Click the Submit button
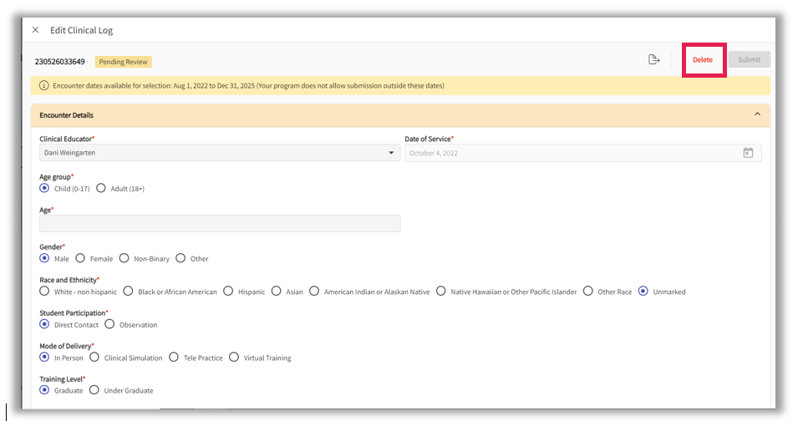This screenshot has height=421, width=793. (x=749, y=59)
